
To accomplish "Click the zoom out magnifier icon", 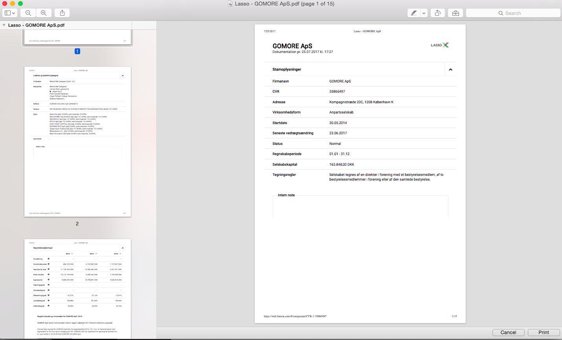I will tap(28, 13).
